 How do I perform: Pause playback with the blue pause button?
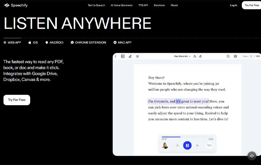187,145
